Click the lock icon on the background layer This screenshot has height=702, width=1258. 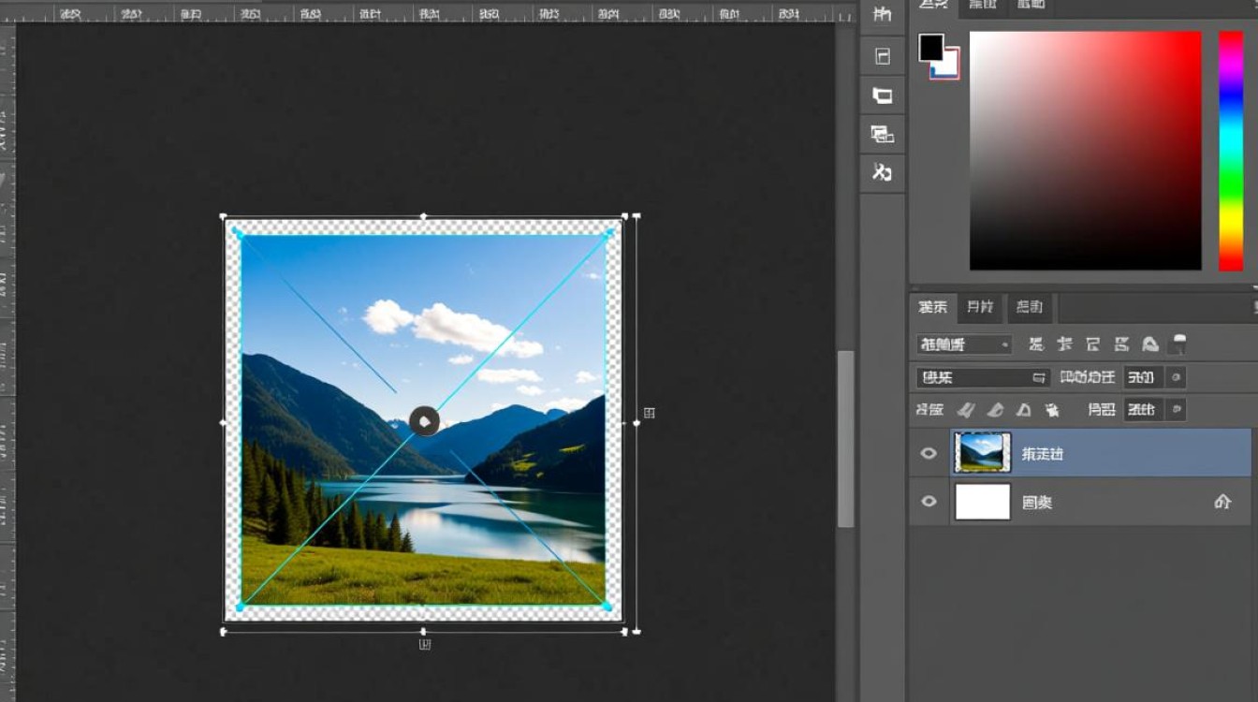click(x=1222, y=502)
